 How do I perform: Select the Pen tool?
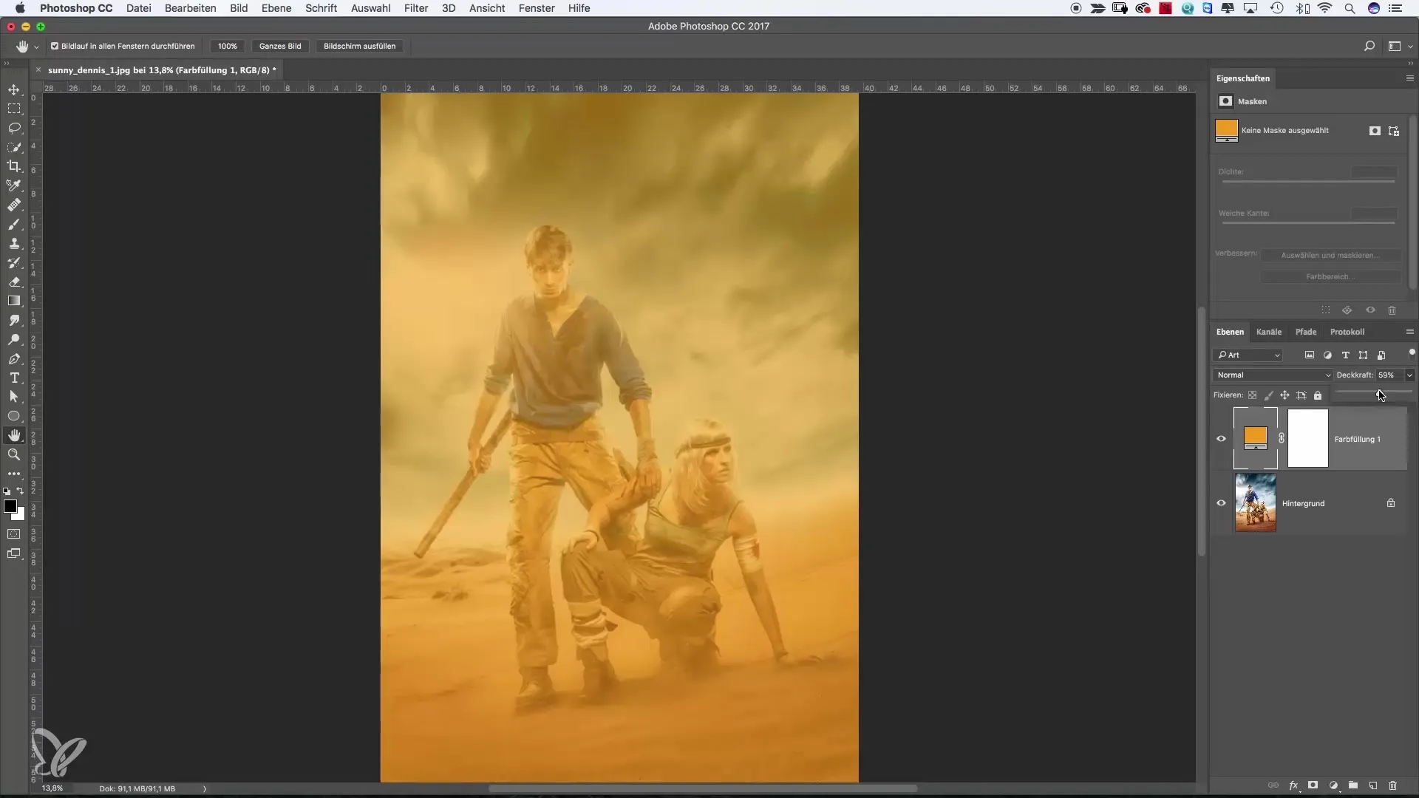(14, 358)
